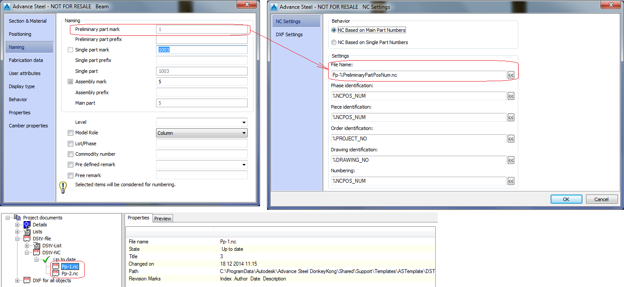Click the DStV-NC document icon
The width and height of the screenshot is (624, 287).
37,253
